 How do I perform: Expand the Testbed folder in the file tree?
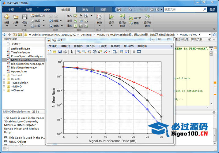[x=4, y=75]
